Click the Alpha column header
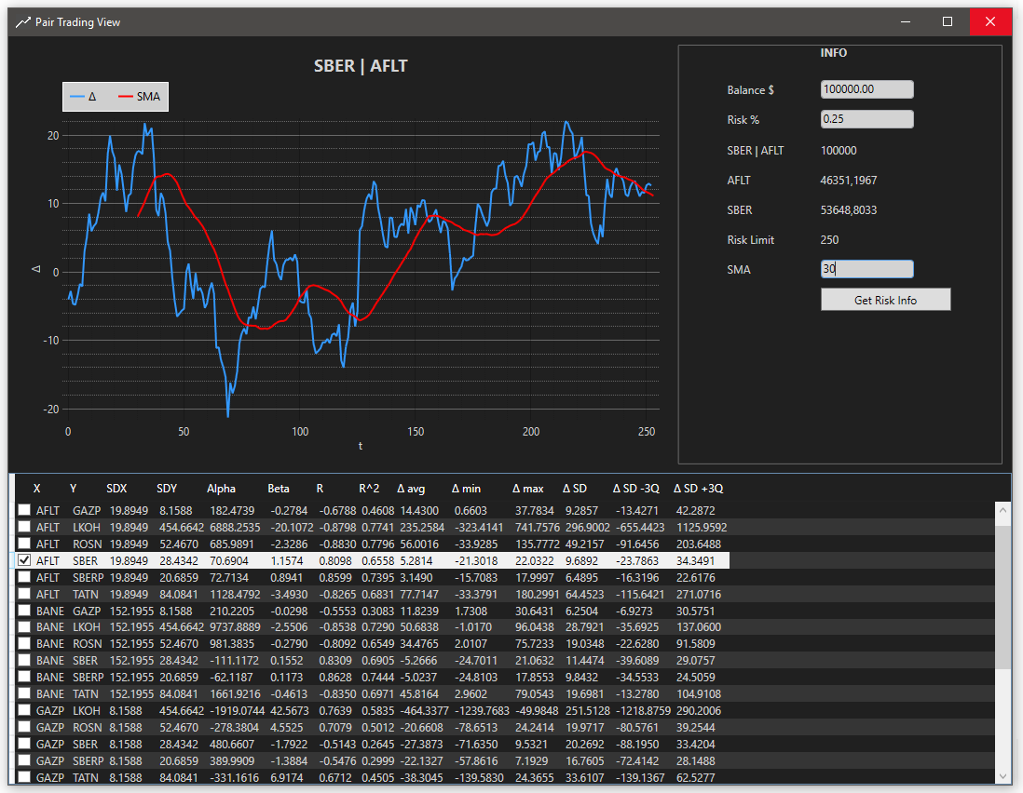Image resolution: width=1023 pixels, height=793 pixels. pyautogui.click(x=222, y=489)
